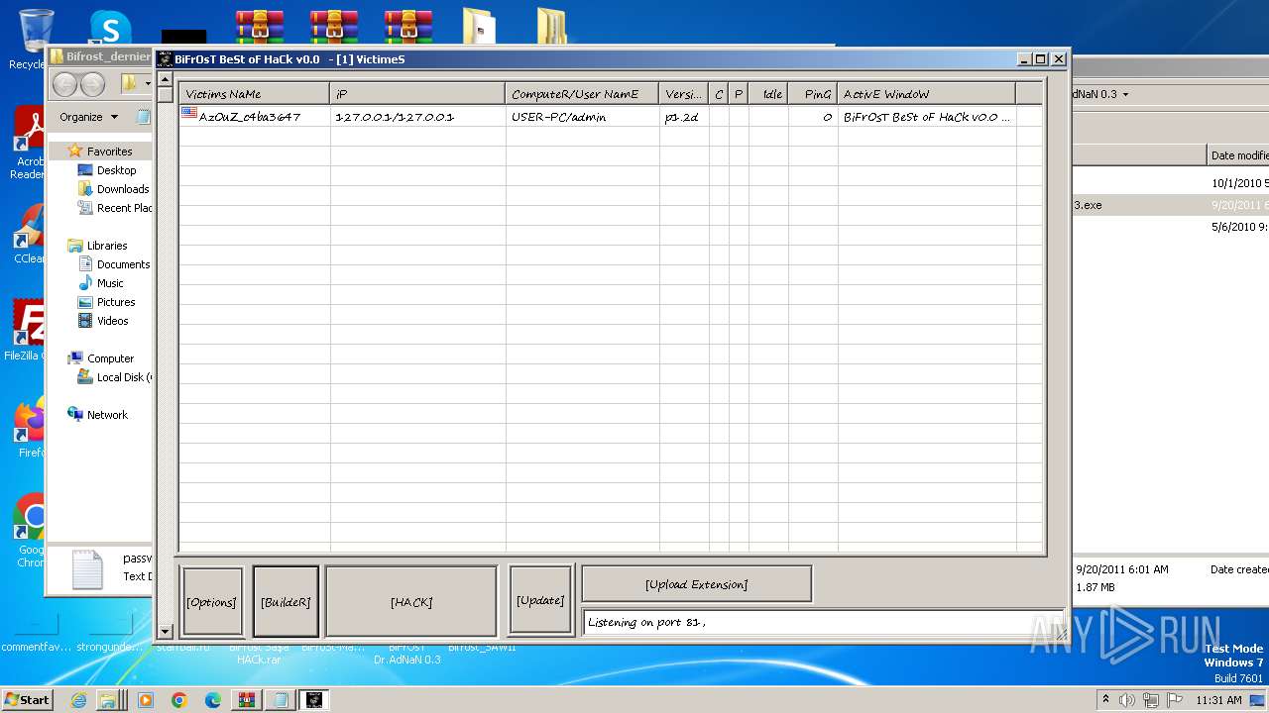The width and height of the screenshot is (1269, 713).
Task: Click the 127.0.0.1/127.0.0.1 IP cell
Action: (x=417, y=116)
